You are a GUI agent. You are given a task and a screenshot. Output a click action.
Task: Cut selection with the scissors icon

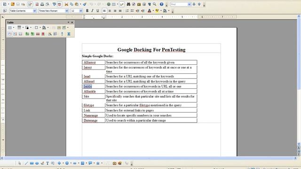66,4
